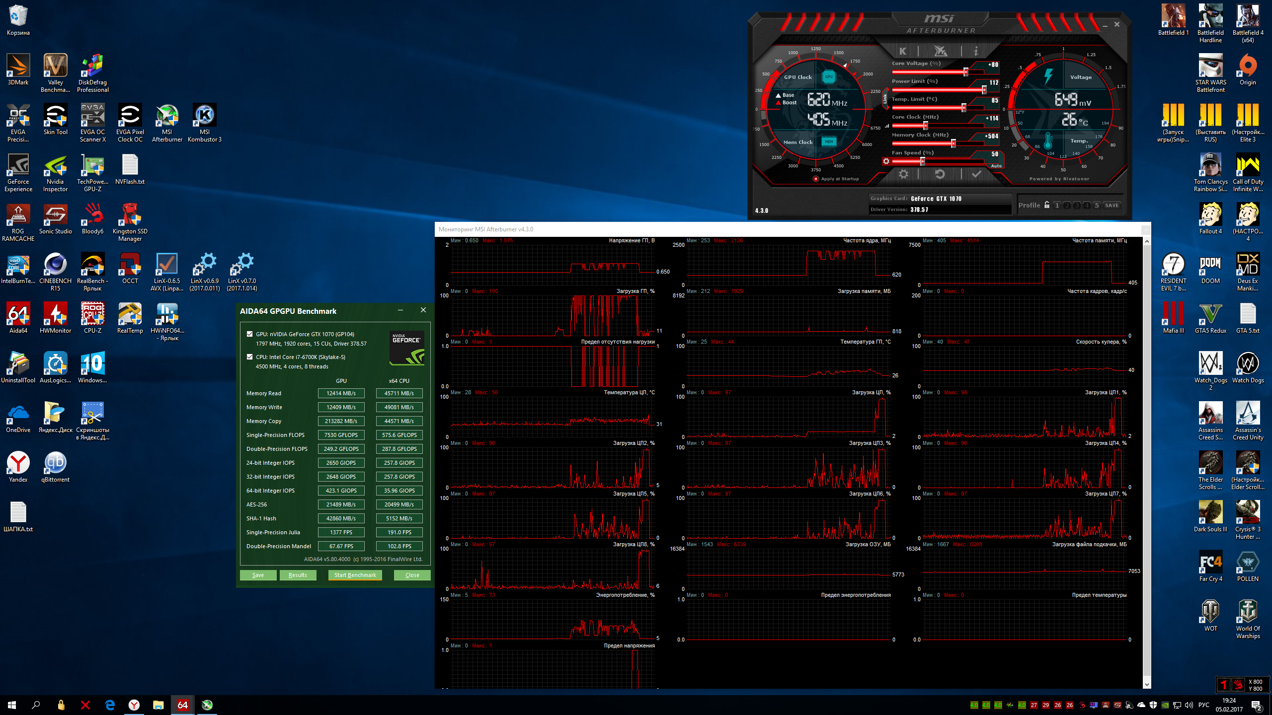The height and width of the screenshot is (715, 1272).
Task: Click the reset to defaults icon
Action: tap(940, 174)
